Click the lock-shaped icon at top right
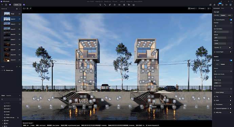The height and width of the screenshot is (127, 234). pos(214,5)
